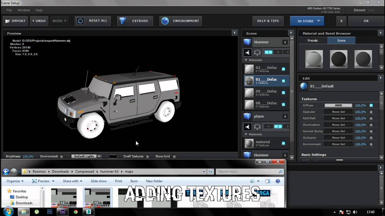Go back in the Explorer window
Viewport: 385px width, 216px height.
(x=6, y=172)
